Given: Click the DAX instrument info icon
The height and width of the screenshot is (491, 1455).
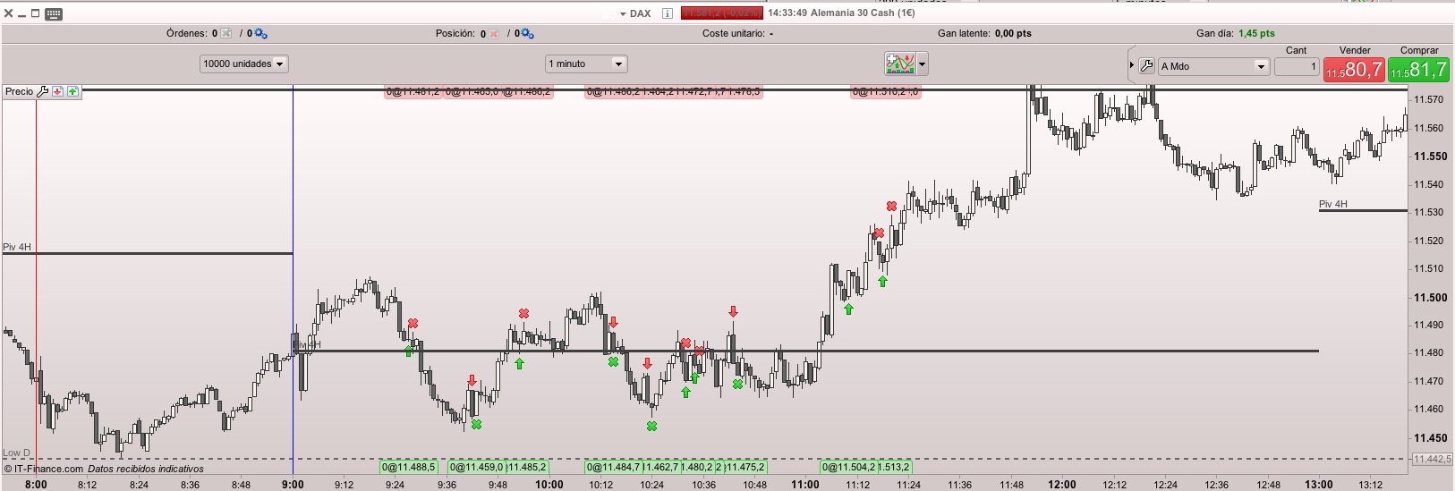Looking at the screenshot, I should (667, 13).
